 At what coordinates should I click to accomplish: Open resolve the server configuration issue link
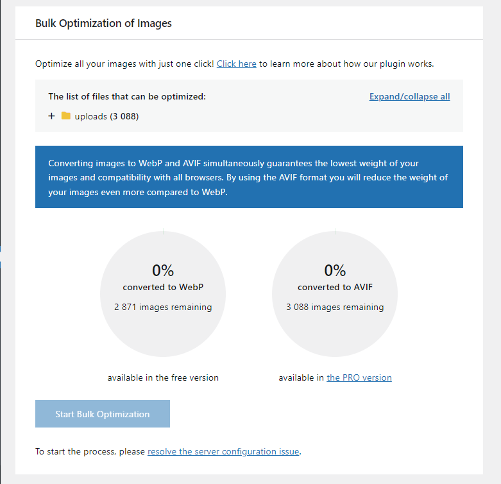tap(223, 451)
